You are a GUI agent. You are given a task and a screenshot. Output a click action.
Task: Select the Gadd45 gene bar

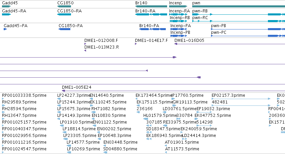(6, 6)
